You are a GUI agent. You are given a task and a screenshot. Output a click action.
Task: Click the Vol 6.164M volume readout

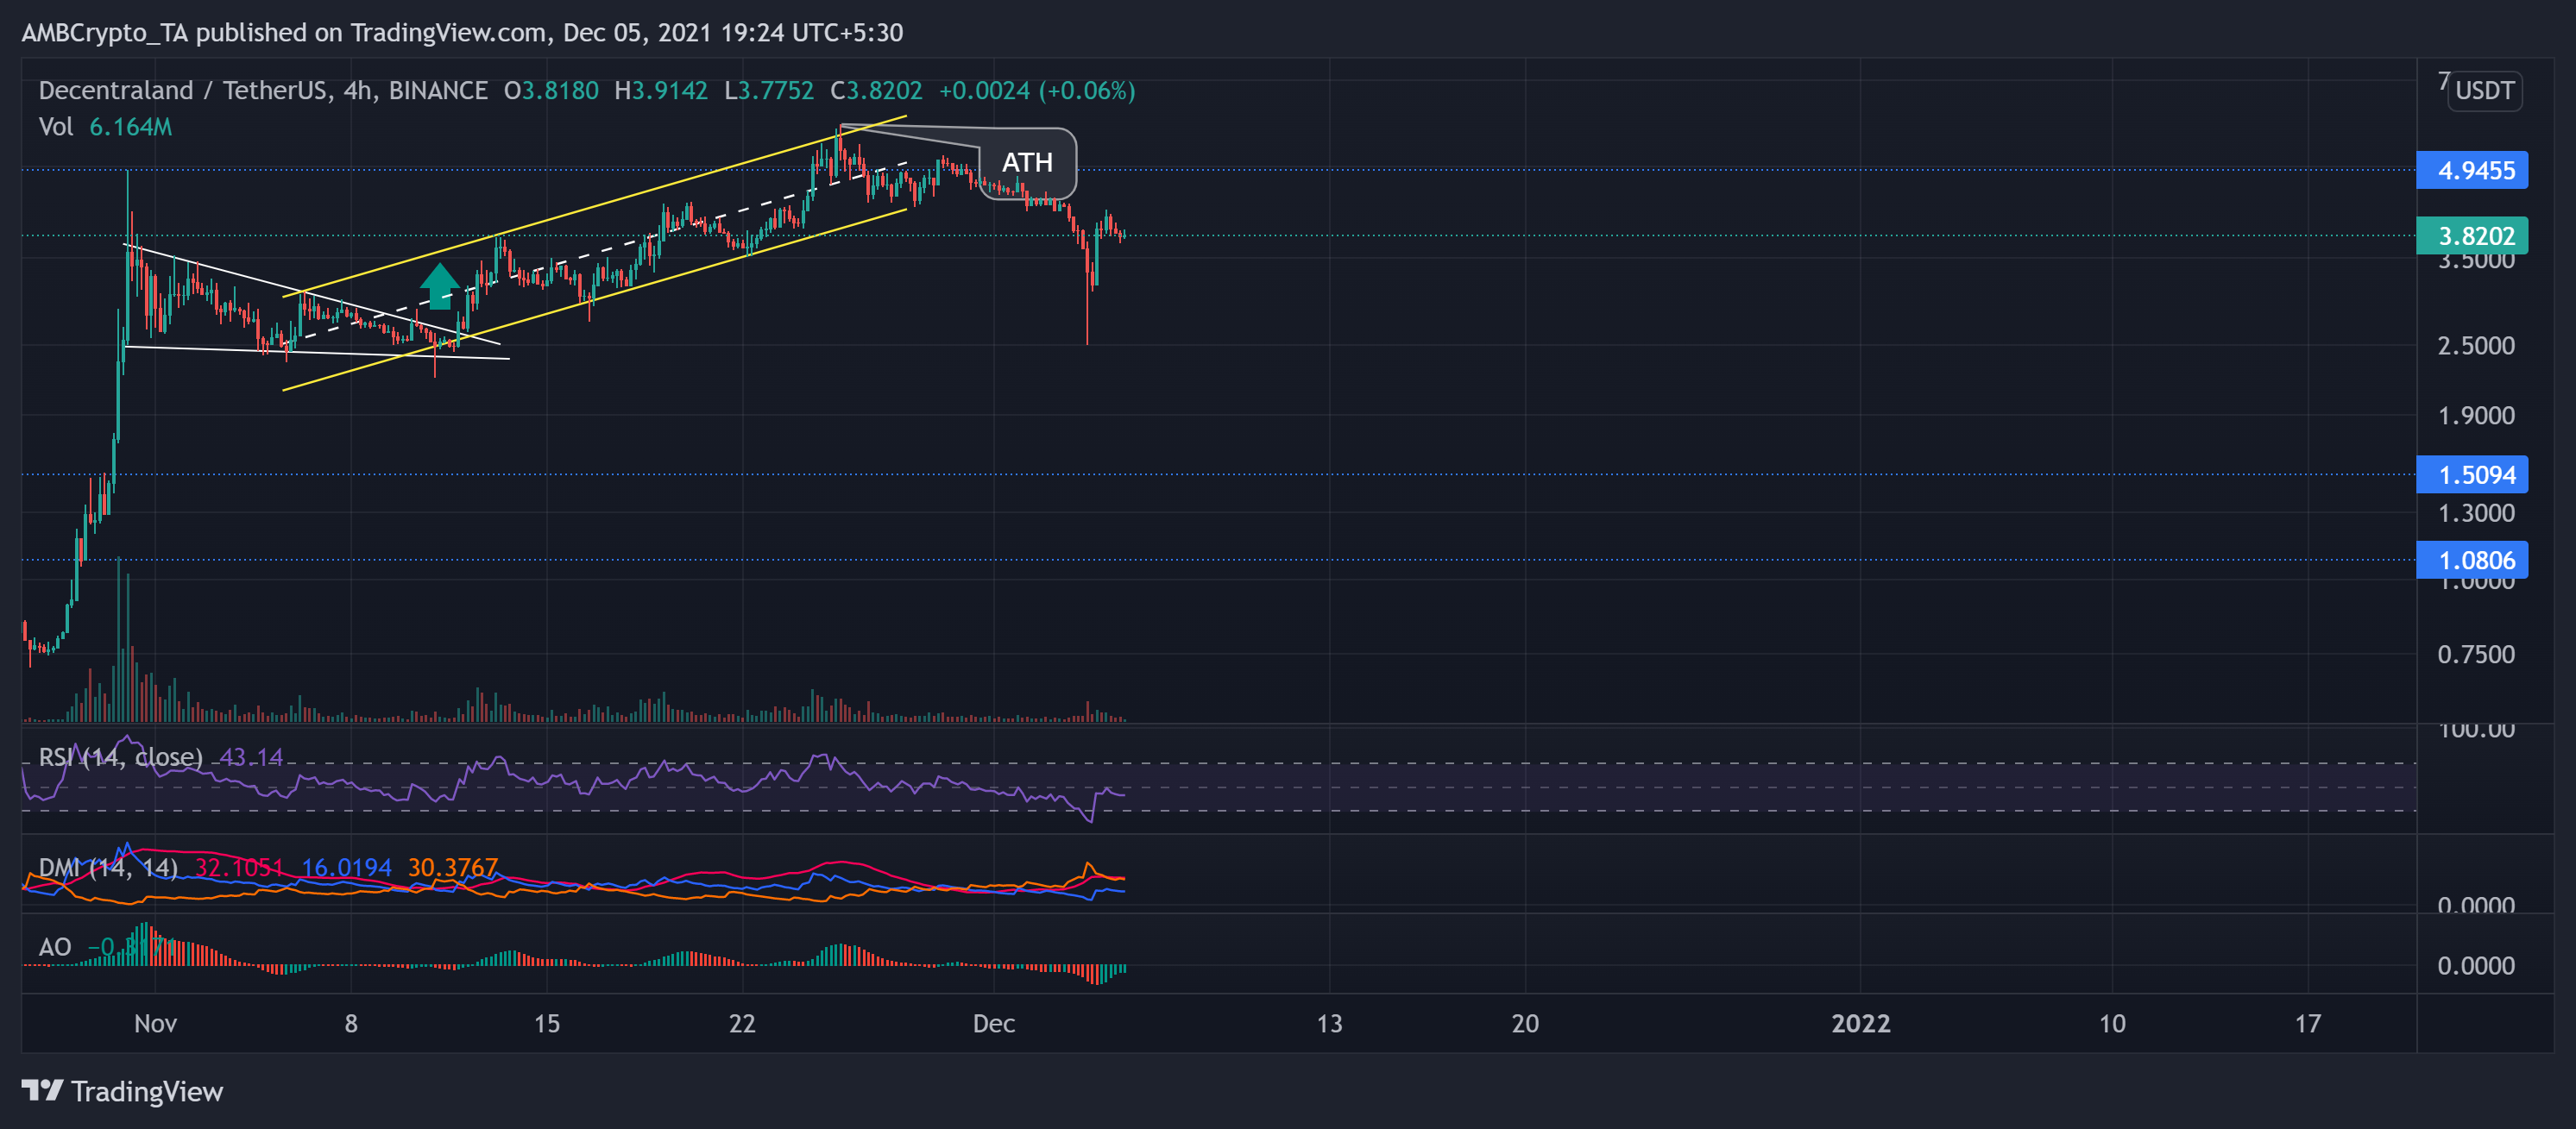[104, 127]
